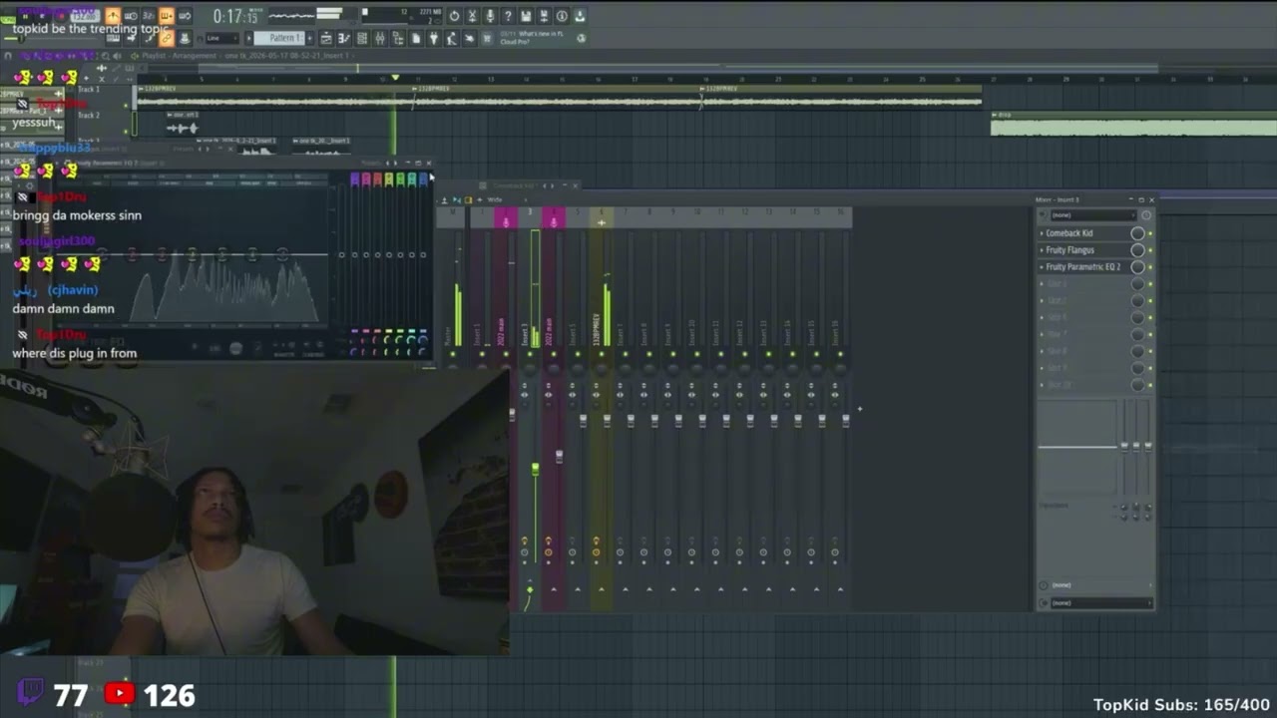Toggle the highlighted orange step-edit icon in the toolbar

(167, 16)
